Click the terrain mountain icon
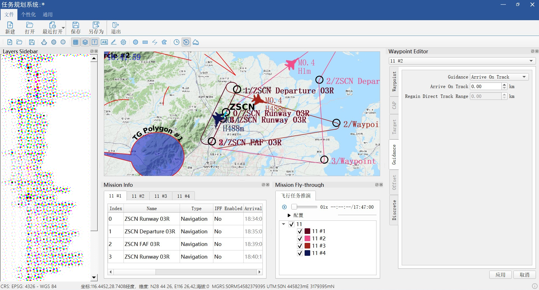Viewport: 539px width, 290px height. click(x=196, y=42)
